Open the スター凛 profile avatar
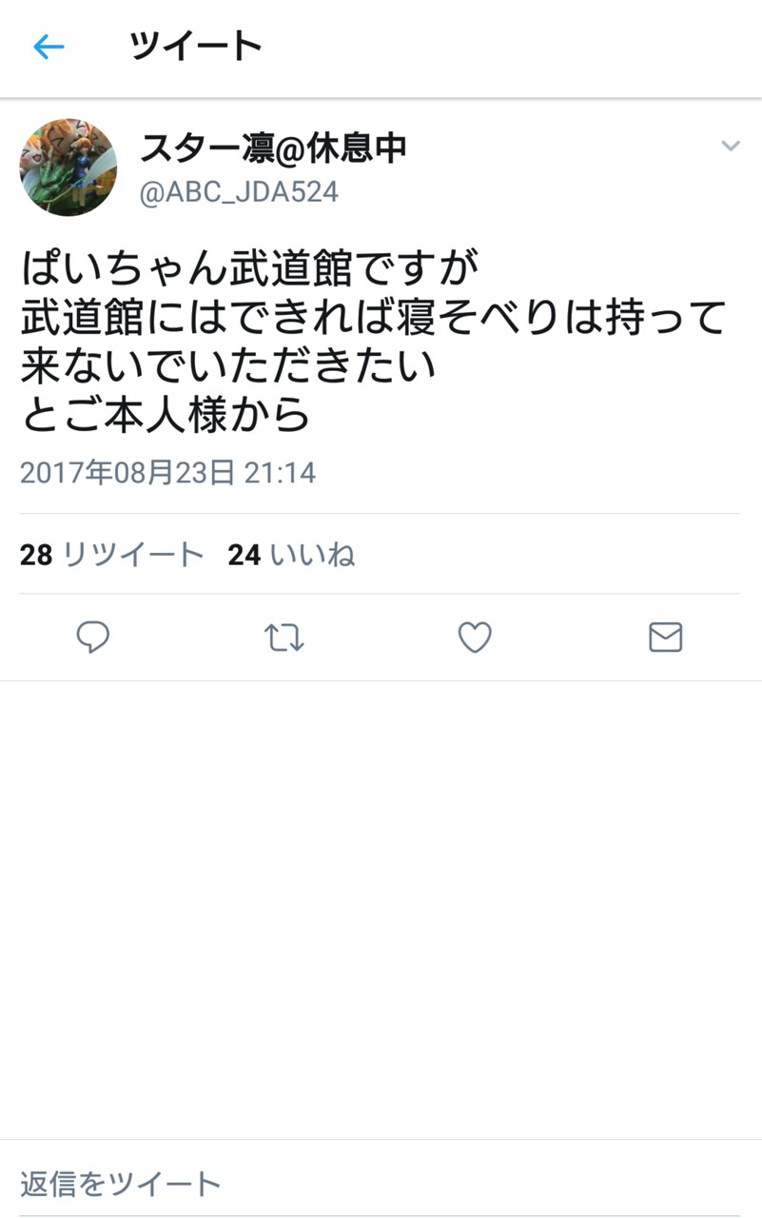This screenshot has height=1218, width=762. coord(68,167)
